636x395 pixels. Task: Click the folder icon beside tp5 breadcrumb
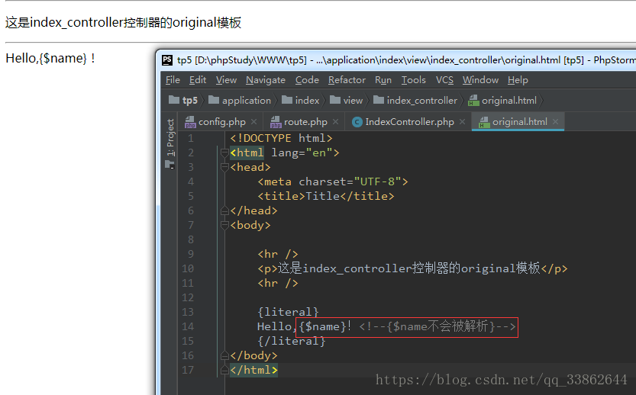tap(174, 100)
